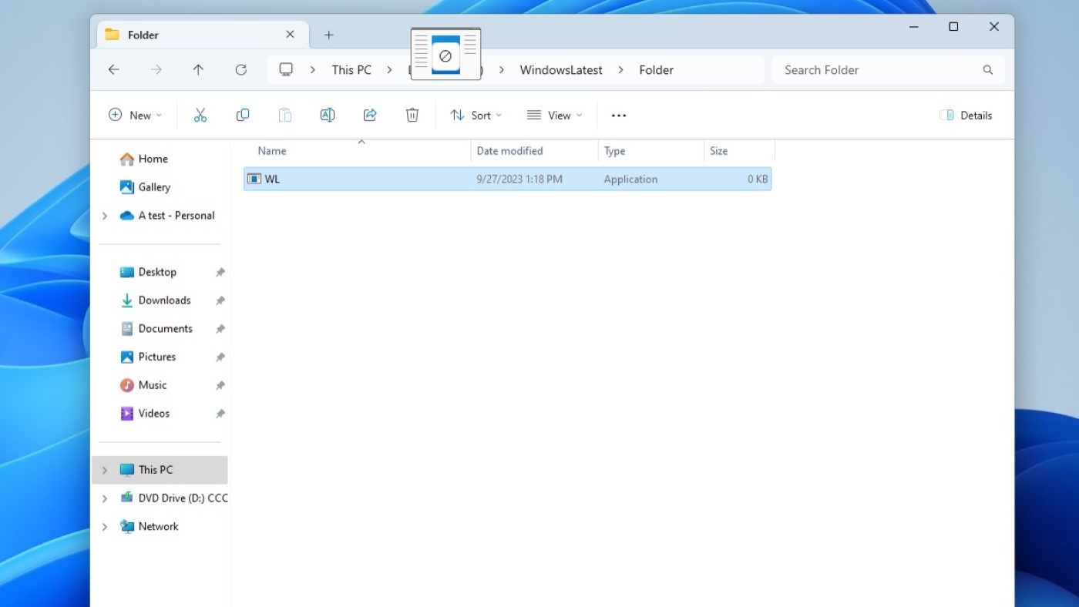Cut the selected file using toolbar
The width and height of the screenshot is (1079, 607).
(x=200, y=114)
